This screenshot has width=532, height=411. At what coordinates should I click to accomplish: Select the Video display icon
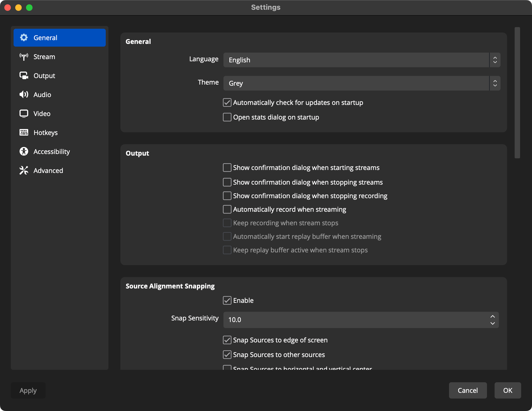click(x=24, y=114)
